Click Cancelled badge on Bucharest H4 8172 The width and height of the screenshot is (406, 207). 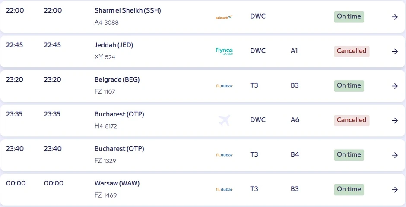tap(351, 120)
